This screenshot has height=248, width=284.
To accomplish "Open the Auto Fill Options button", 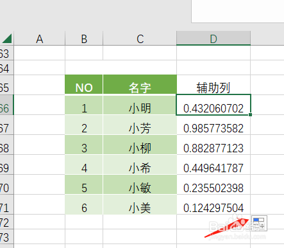I will (x=259, y=223).
